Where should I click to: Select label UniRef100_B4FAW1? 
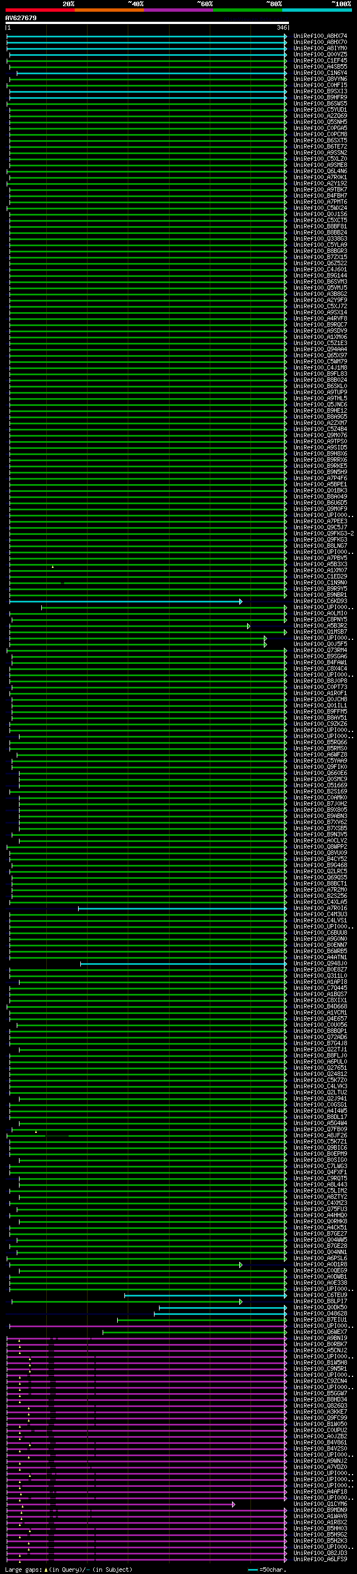tap(320, 662)
